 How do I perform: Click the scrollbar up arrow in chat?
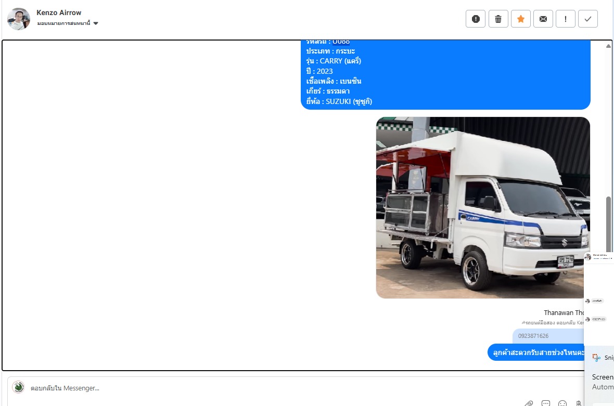coord(608,46)
